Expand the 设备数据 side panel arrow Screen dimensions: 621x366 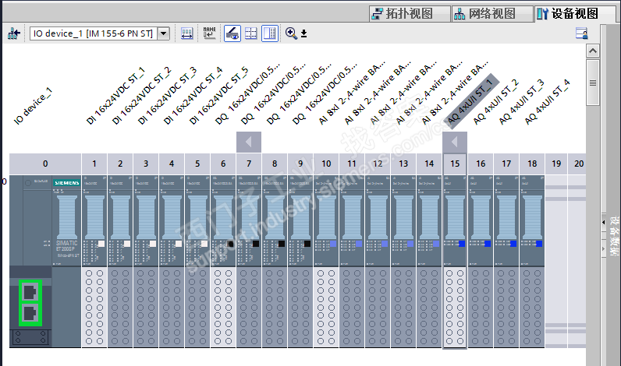pyautogui.click(x=604, y=222)
